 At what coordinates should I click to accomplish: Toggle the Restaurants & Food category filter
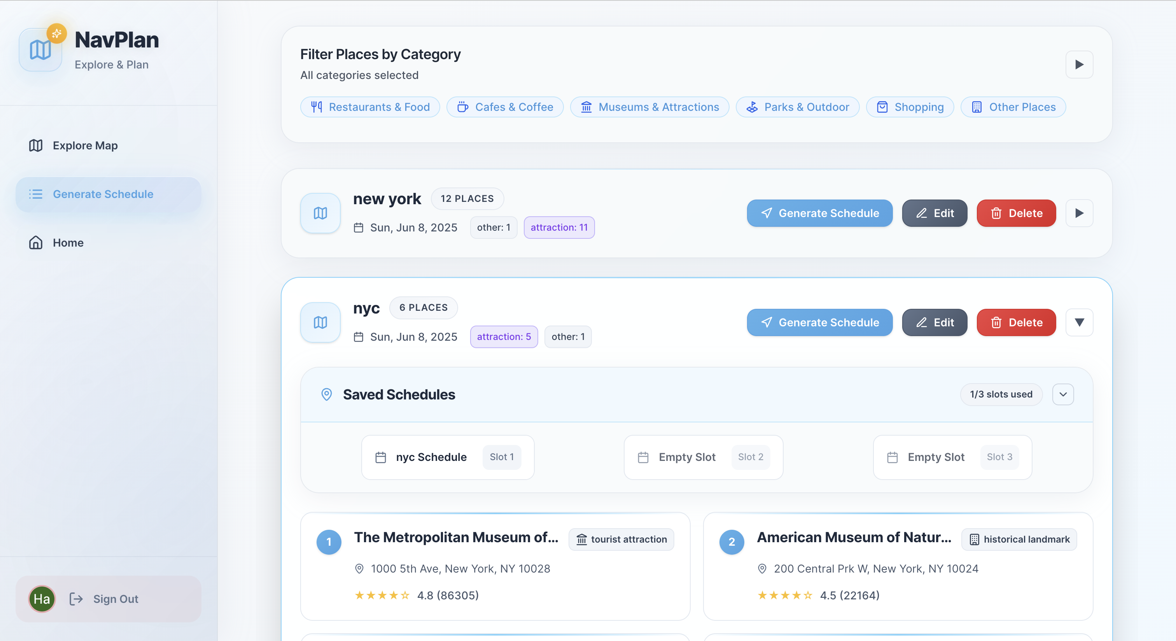click(x=370, y=107)
